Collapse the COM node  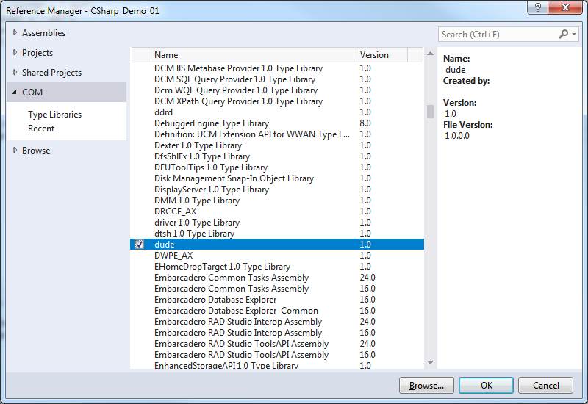click(15, 93)
